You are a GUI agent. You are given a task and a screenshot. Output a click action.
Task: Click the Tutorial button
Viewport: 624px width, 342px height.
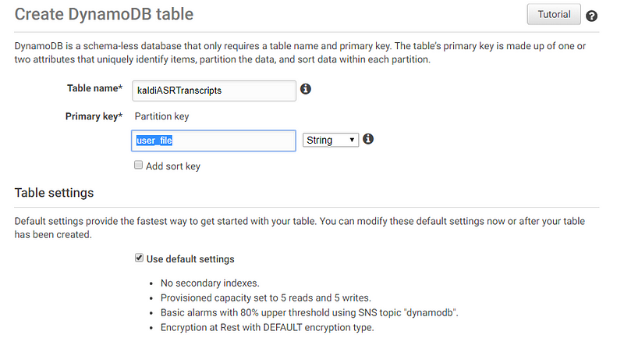[554, 14]
